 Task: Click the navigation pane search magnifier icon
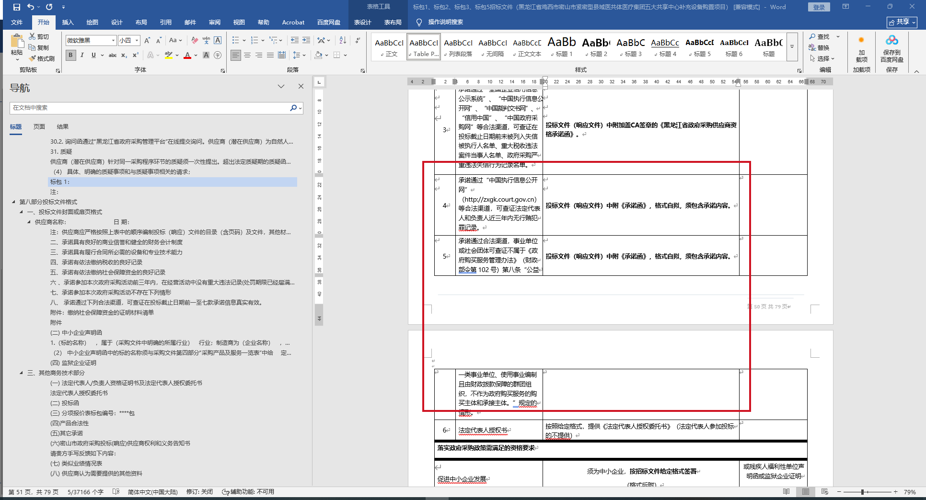pos(293,108)
